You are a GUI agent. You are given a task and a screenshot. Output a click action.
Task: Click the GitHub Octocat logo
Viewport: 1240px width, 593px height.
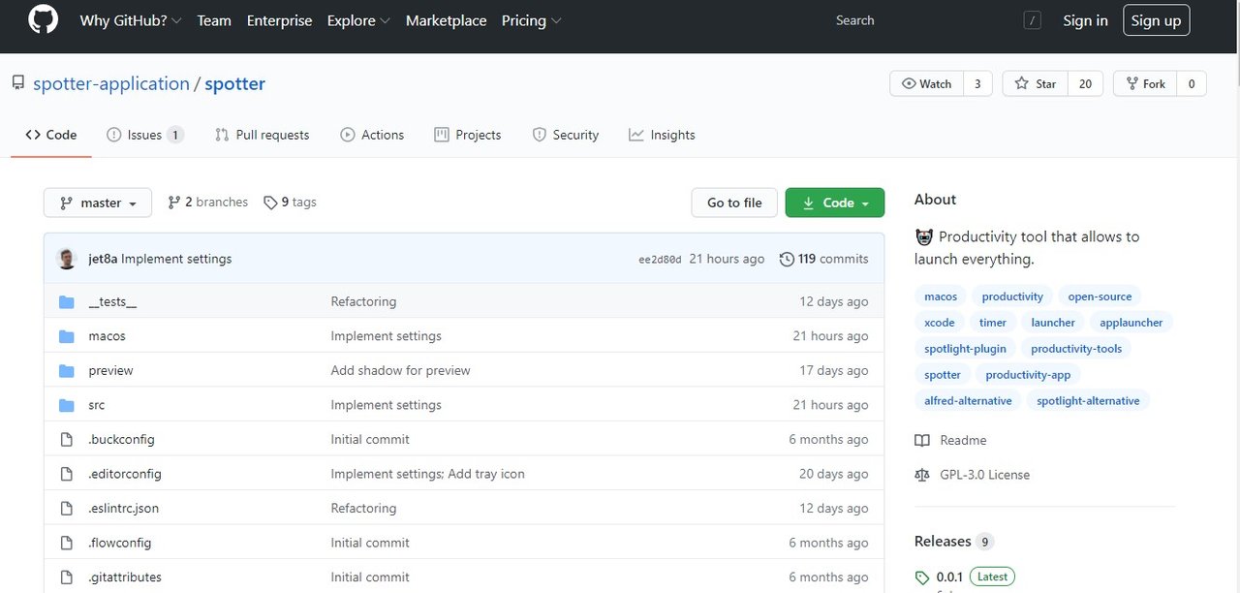coord(43,19)
